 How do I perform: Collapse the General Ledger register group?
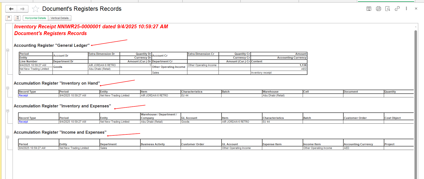8,50
